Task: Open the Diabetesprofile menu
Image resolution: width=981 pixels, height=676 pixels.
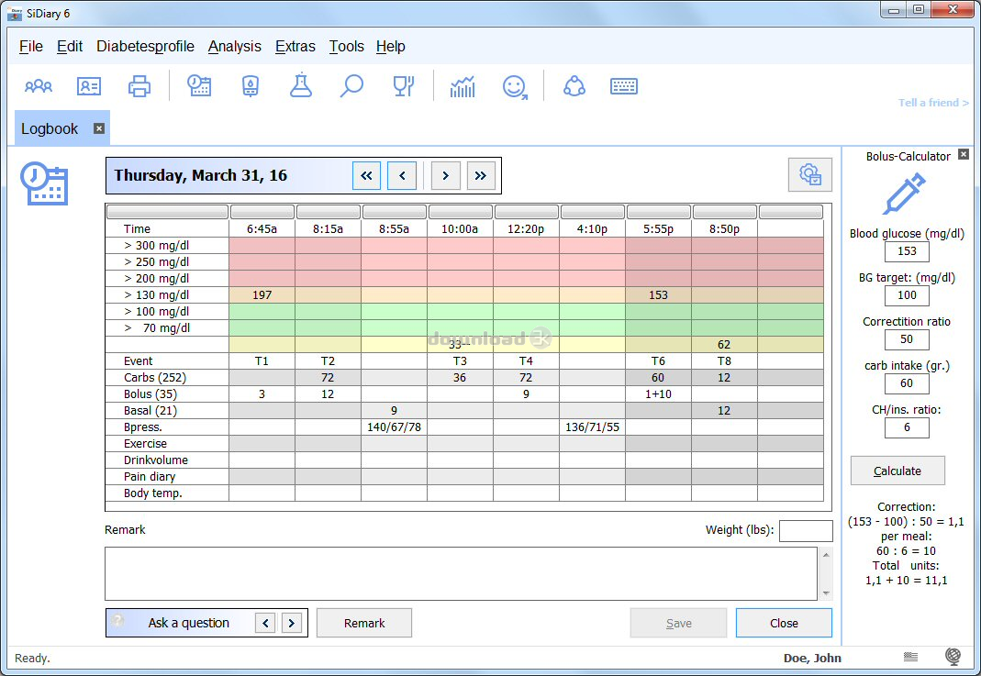Action: (x=145, y=47)
